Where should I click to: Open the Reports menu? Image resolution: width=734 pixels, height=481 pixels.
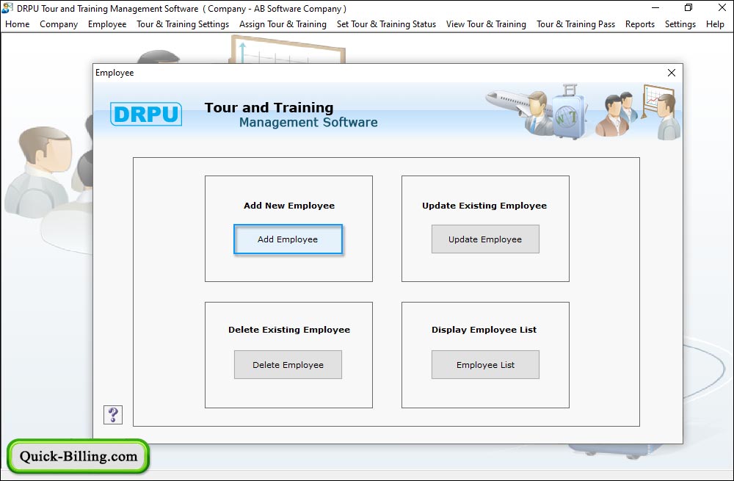point(640,24)
